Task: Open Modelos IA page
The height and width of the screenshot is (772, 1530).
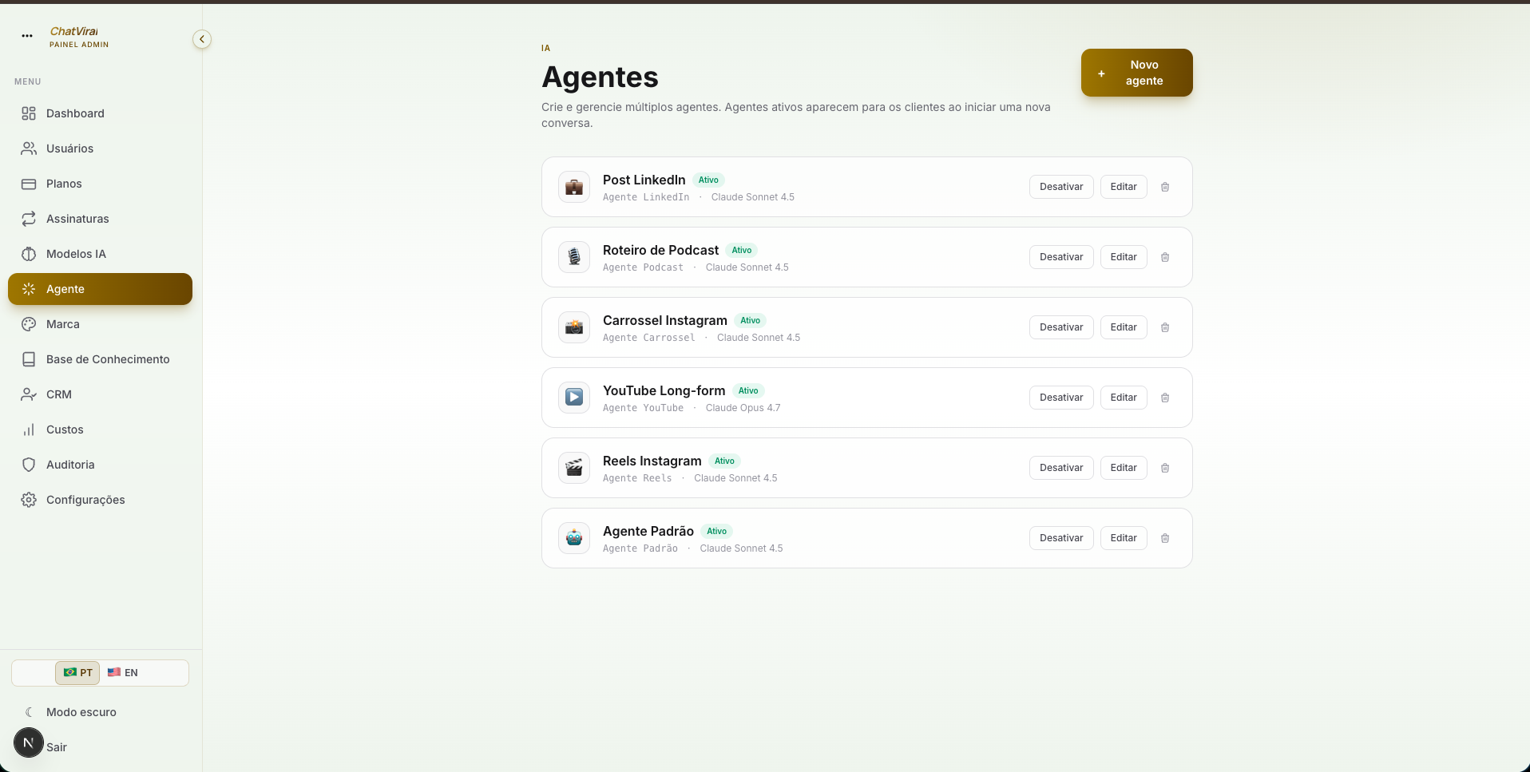Action: [100, 254]
